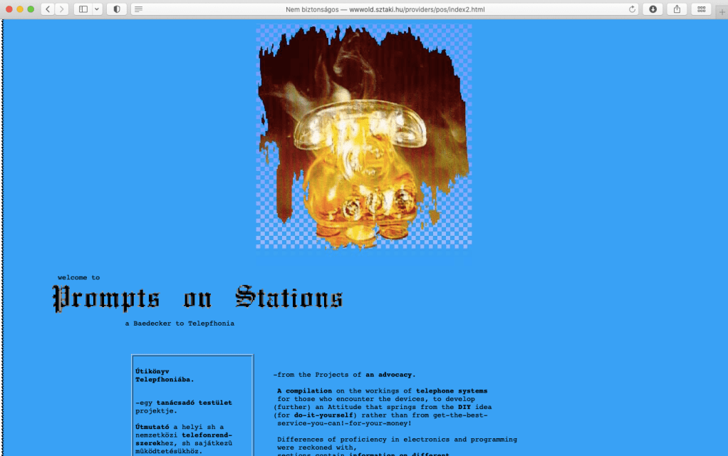Open a new tab with plus button
Image resolution: width=728 pixels, height=456 pixels.
pos(722,12)
